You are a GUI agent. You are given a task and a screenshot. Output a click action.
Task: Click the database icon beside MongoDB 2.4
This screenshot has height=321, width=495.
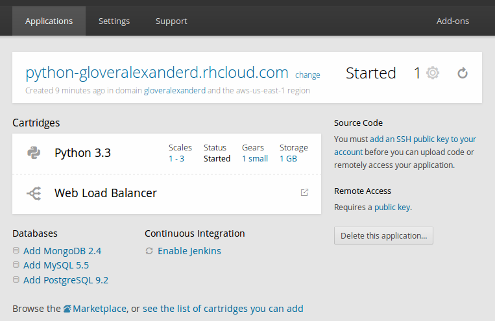coord(16,250)
